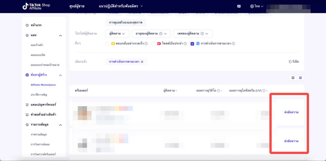This screenshot has width=326, height=161.
Task: Remove the การดำเนินการตามเวลา selected filter tag
Action: point(142,62)
